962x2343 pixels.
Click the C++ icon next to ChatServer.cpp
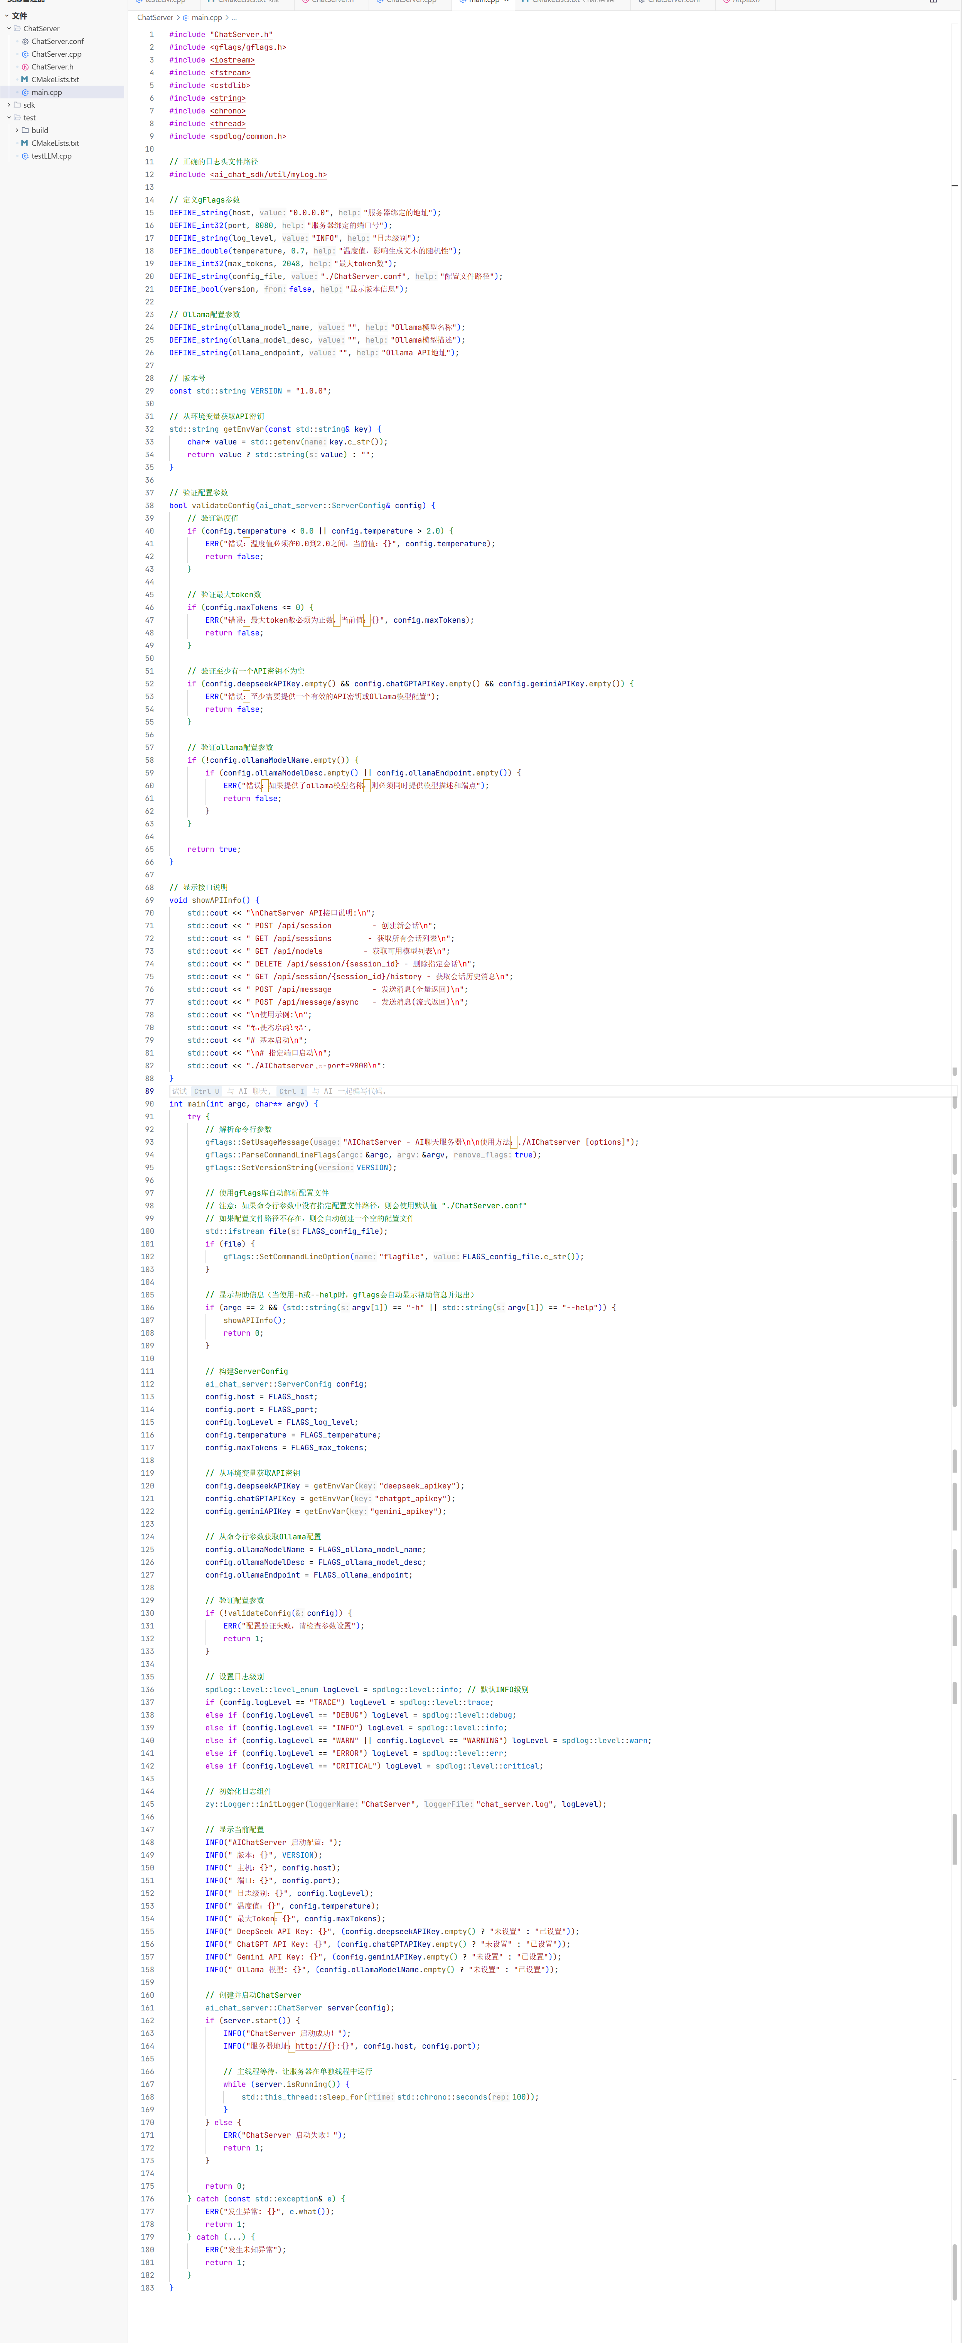25,54
